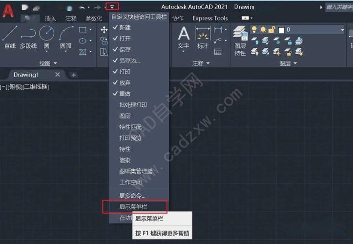Insert a Table via the grid icon

coord(218,52)
